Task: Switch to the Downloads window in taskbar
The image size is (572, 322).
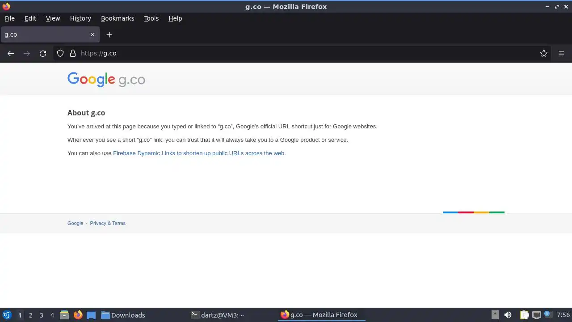Action: click(143, 315)
